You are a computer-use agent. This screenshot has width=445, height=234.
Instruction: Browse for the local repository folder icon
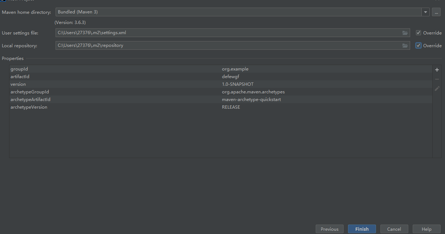405,46
